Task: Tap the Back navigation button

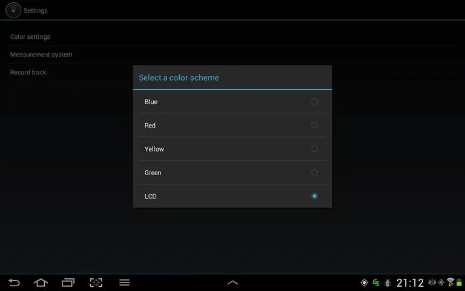Action: tap(14, 283)
